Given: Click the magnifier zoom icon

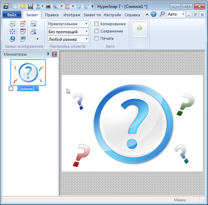Looking at the screenshot, I should coord(162,15).
